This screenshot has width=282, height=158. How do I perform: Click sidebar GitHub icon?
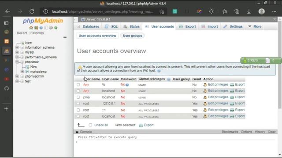point(7,89)
